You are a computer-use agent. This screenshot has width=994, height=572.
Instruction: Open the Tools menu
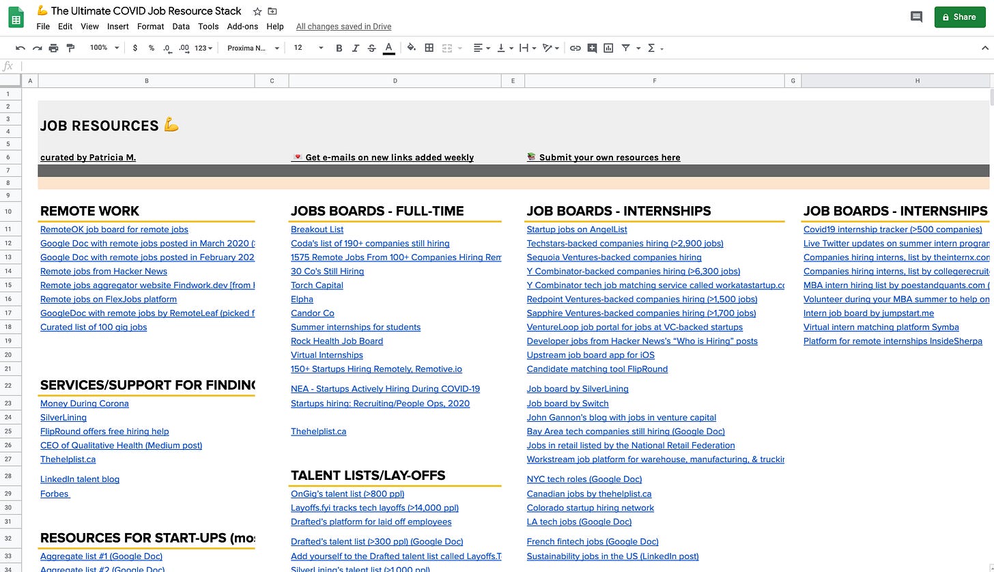(208, 27)
